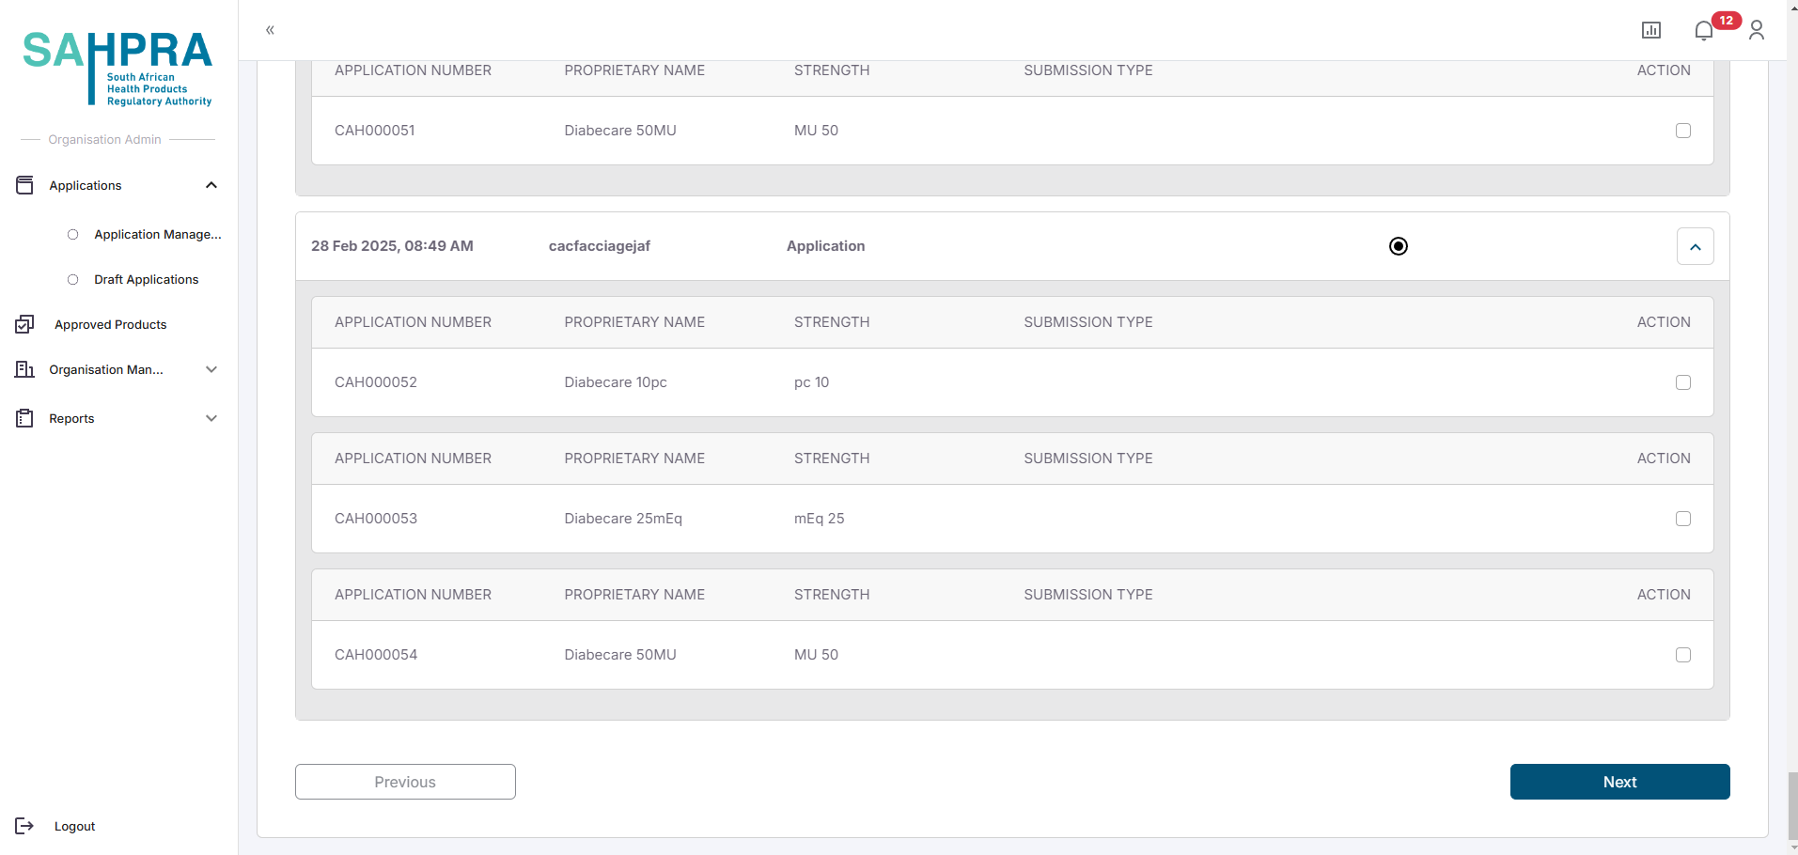1798x855 pixels.
Task: Collapse the Applications menu chevron
Action: pyautogui.click(x=211, y=185)
